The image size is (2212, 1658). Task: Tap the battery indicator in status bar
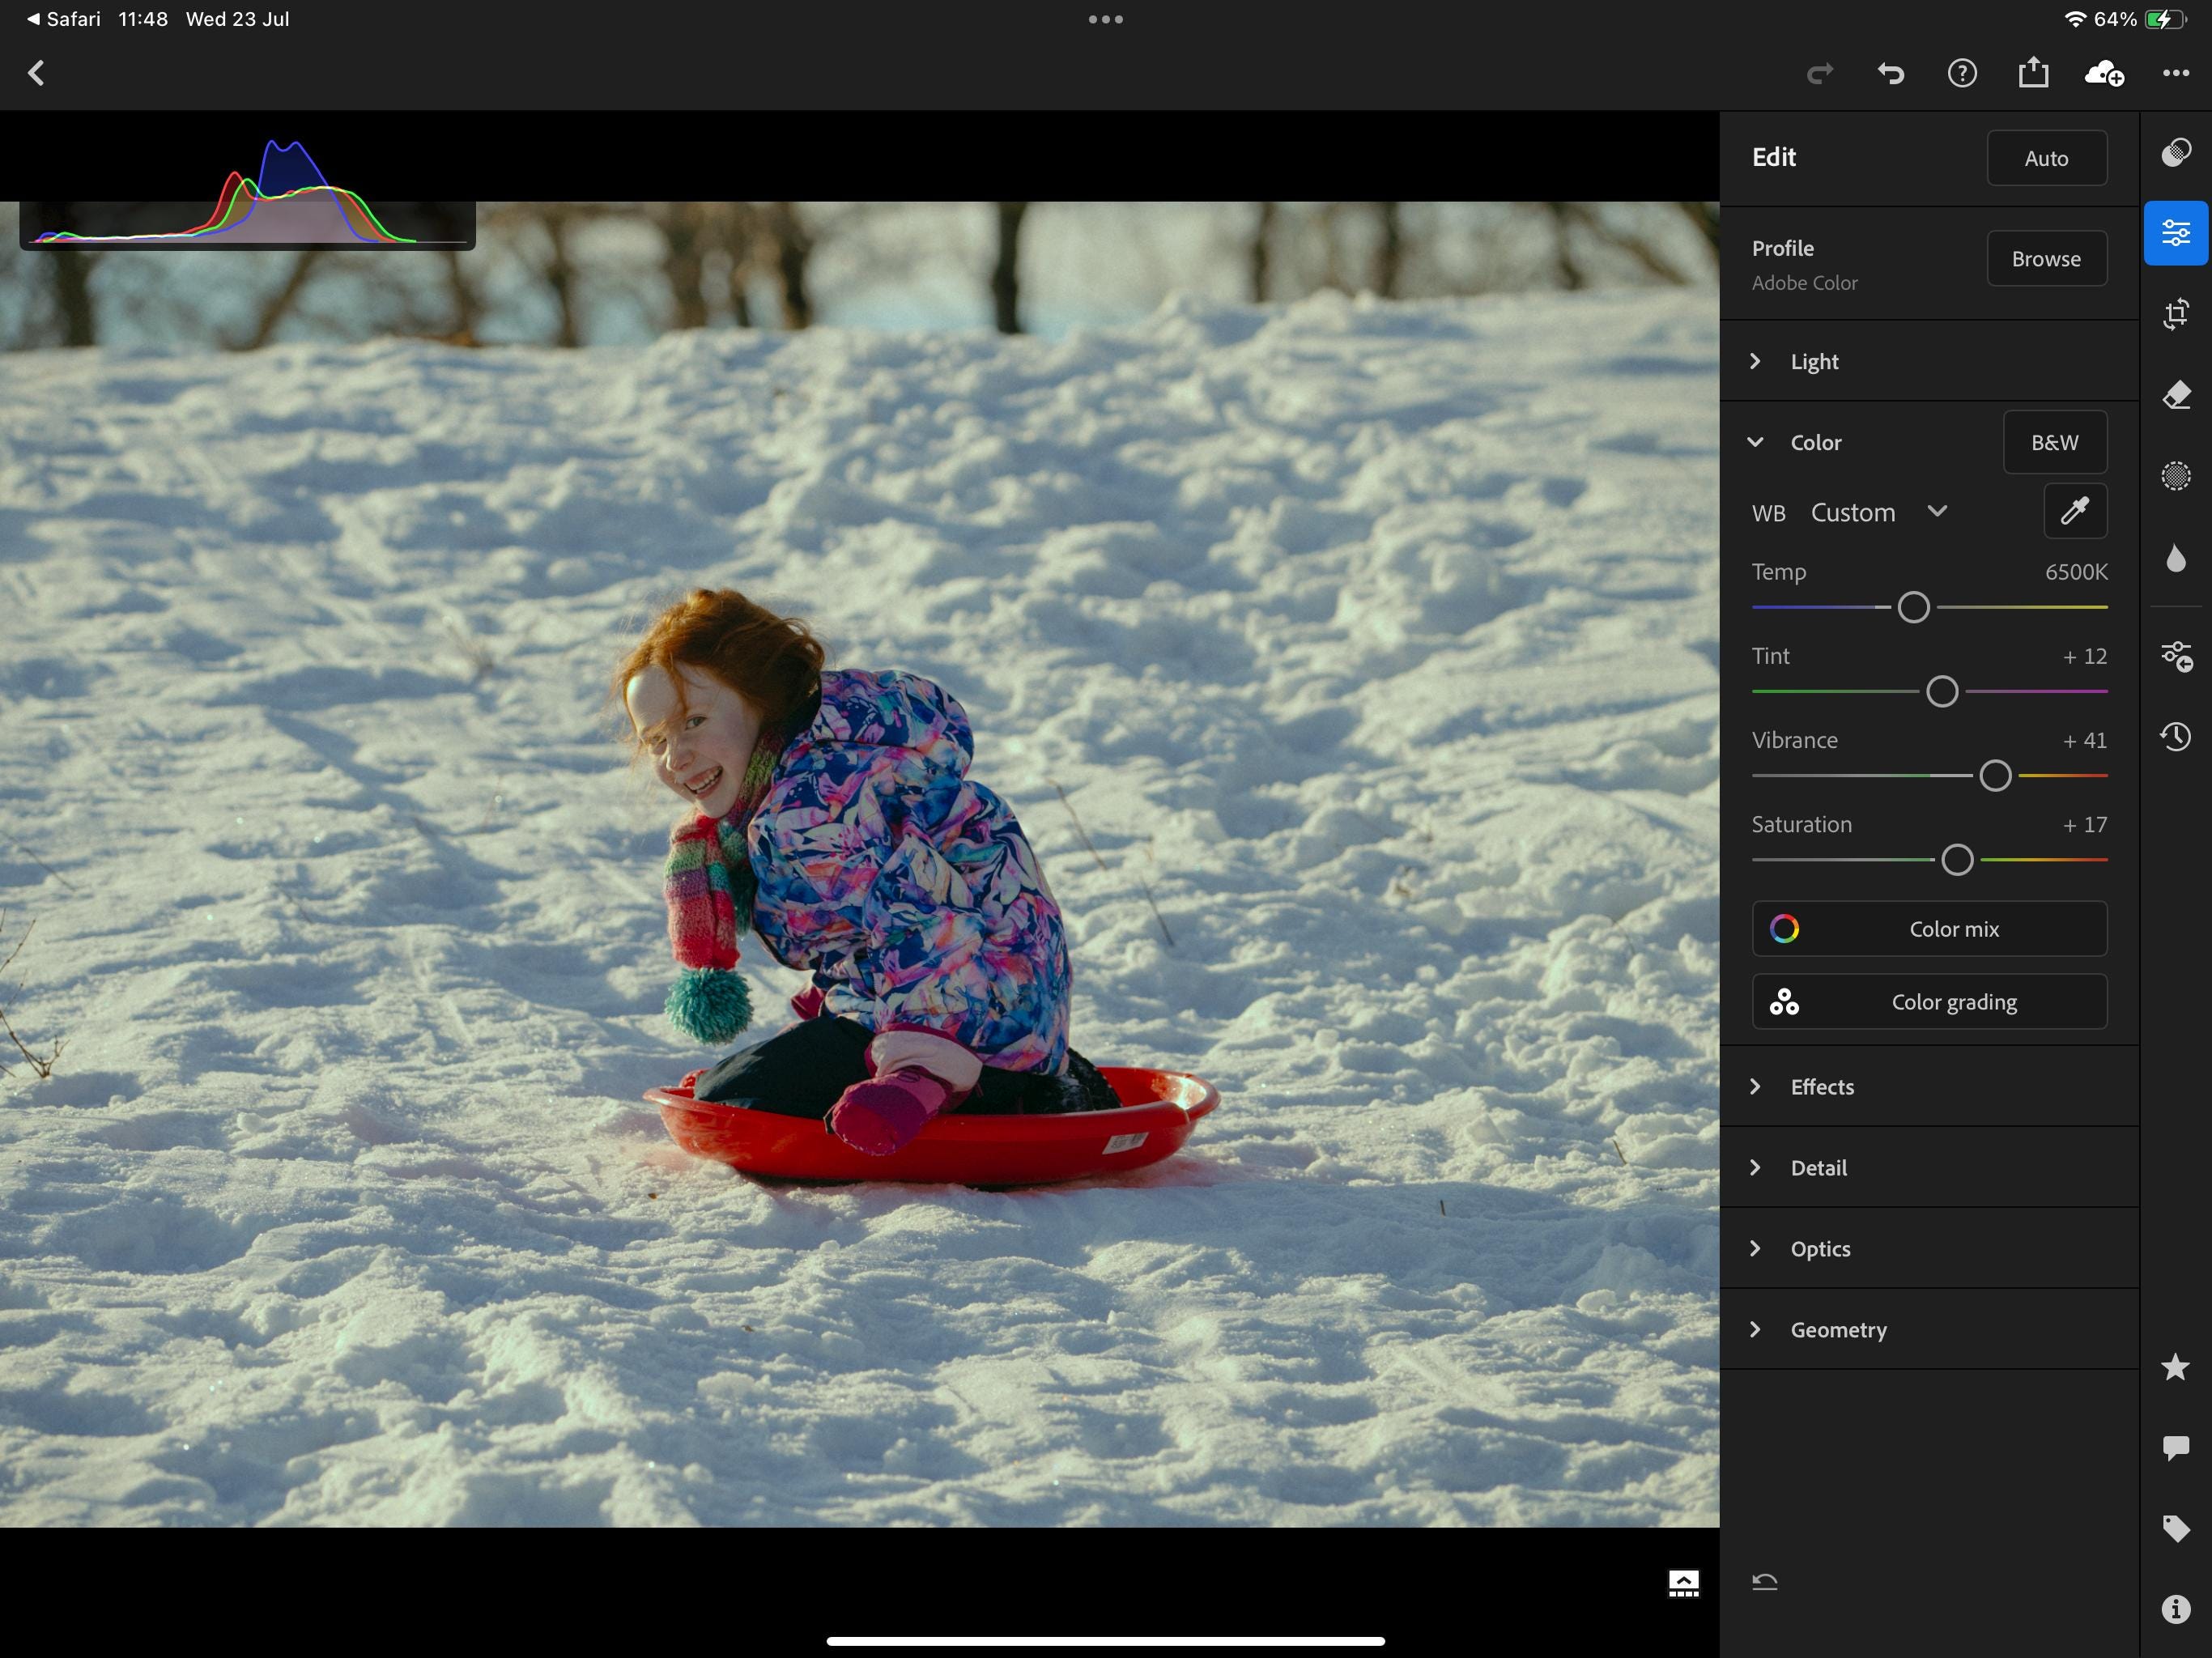(2165, 19)
